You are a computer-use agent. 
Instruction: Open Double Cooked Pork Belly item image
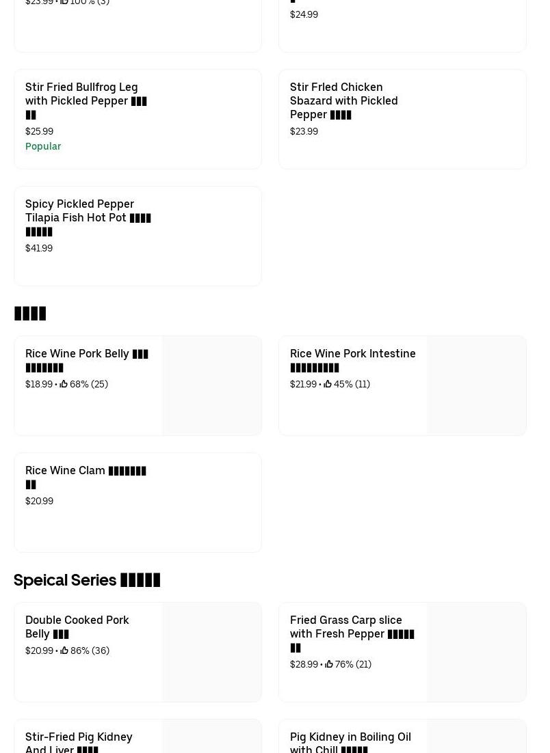pos(211,652)
